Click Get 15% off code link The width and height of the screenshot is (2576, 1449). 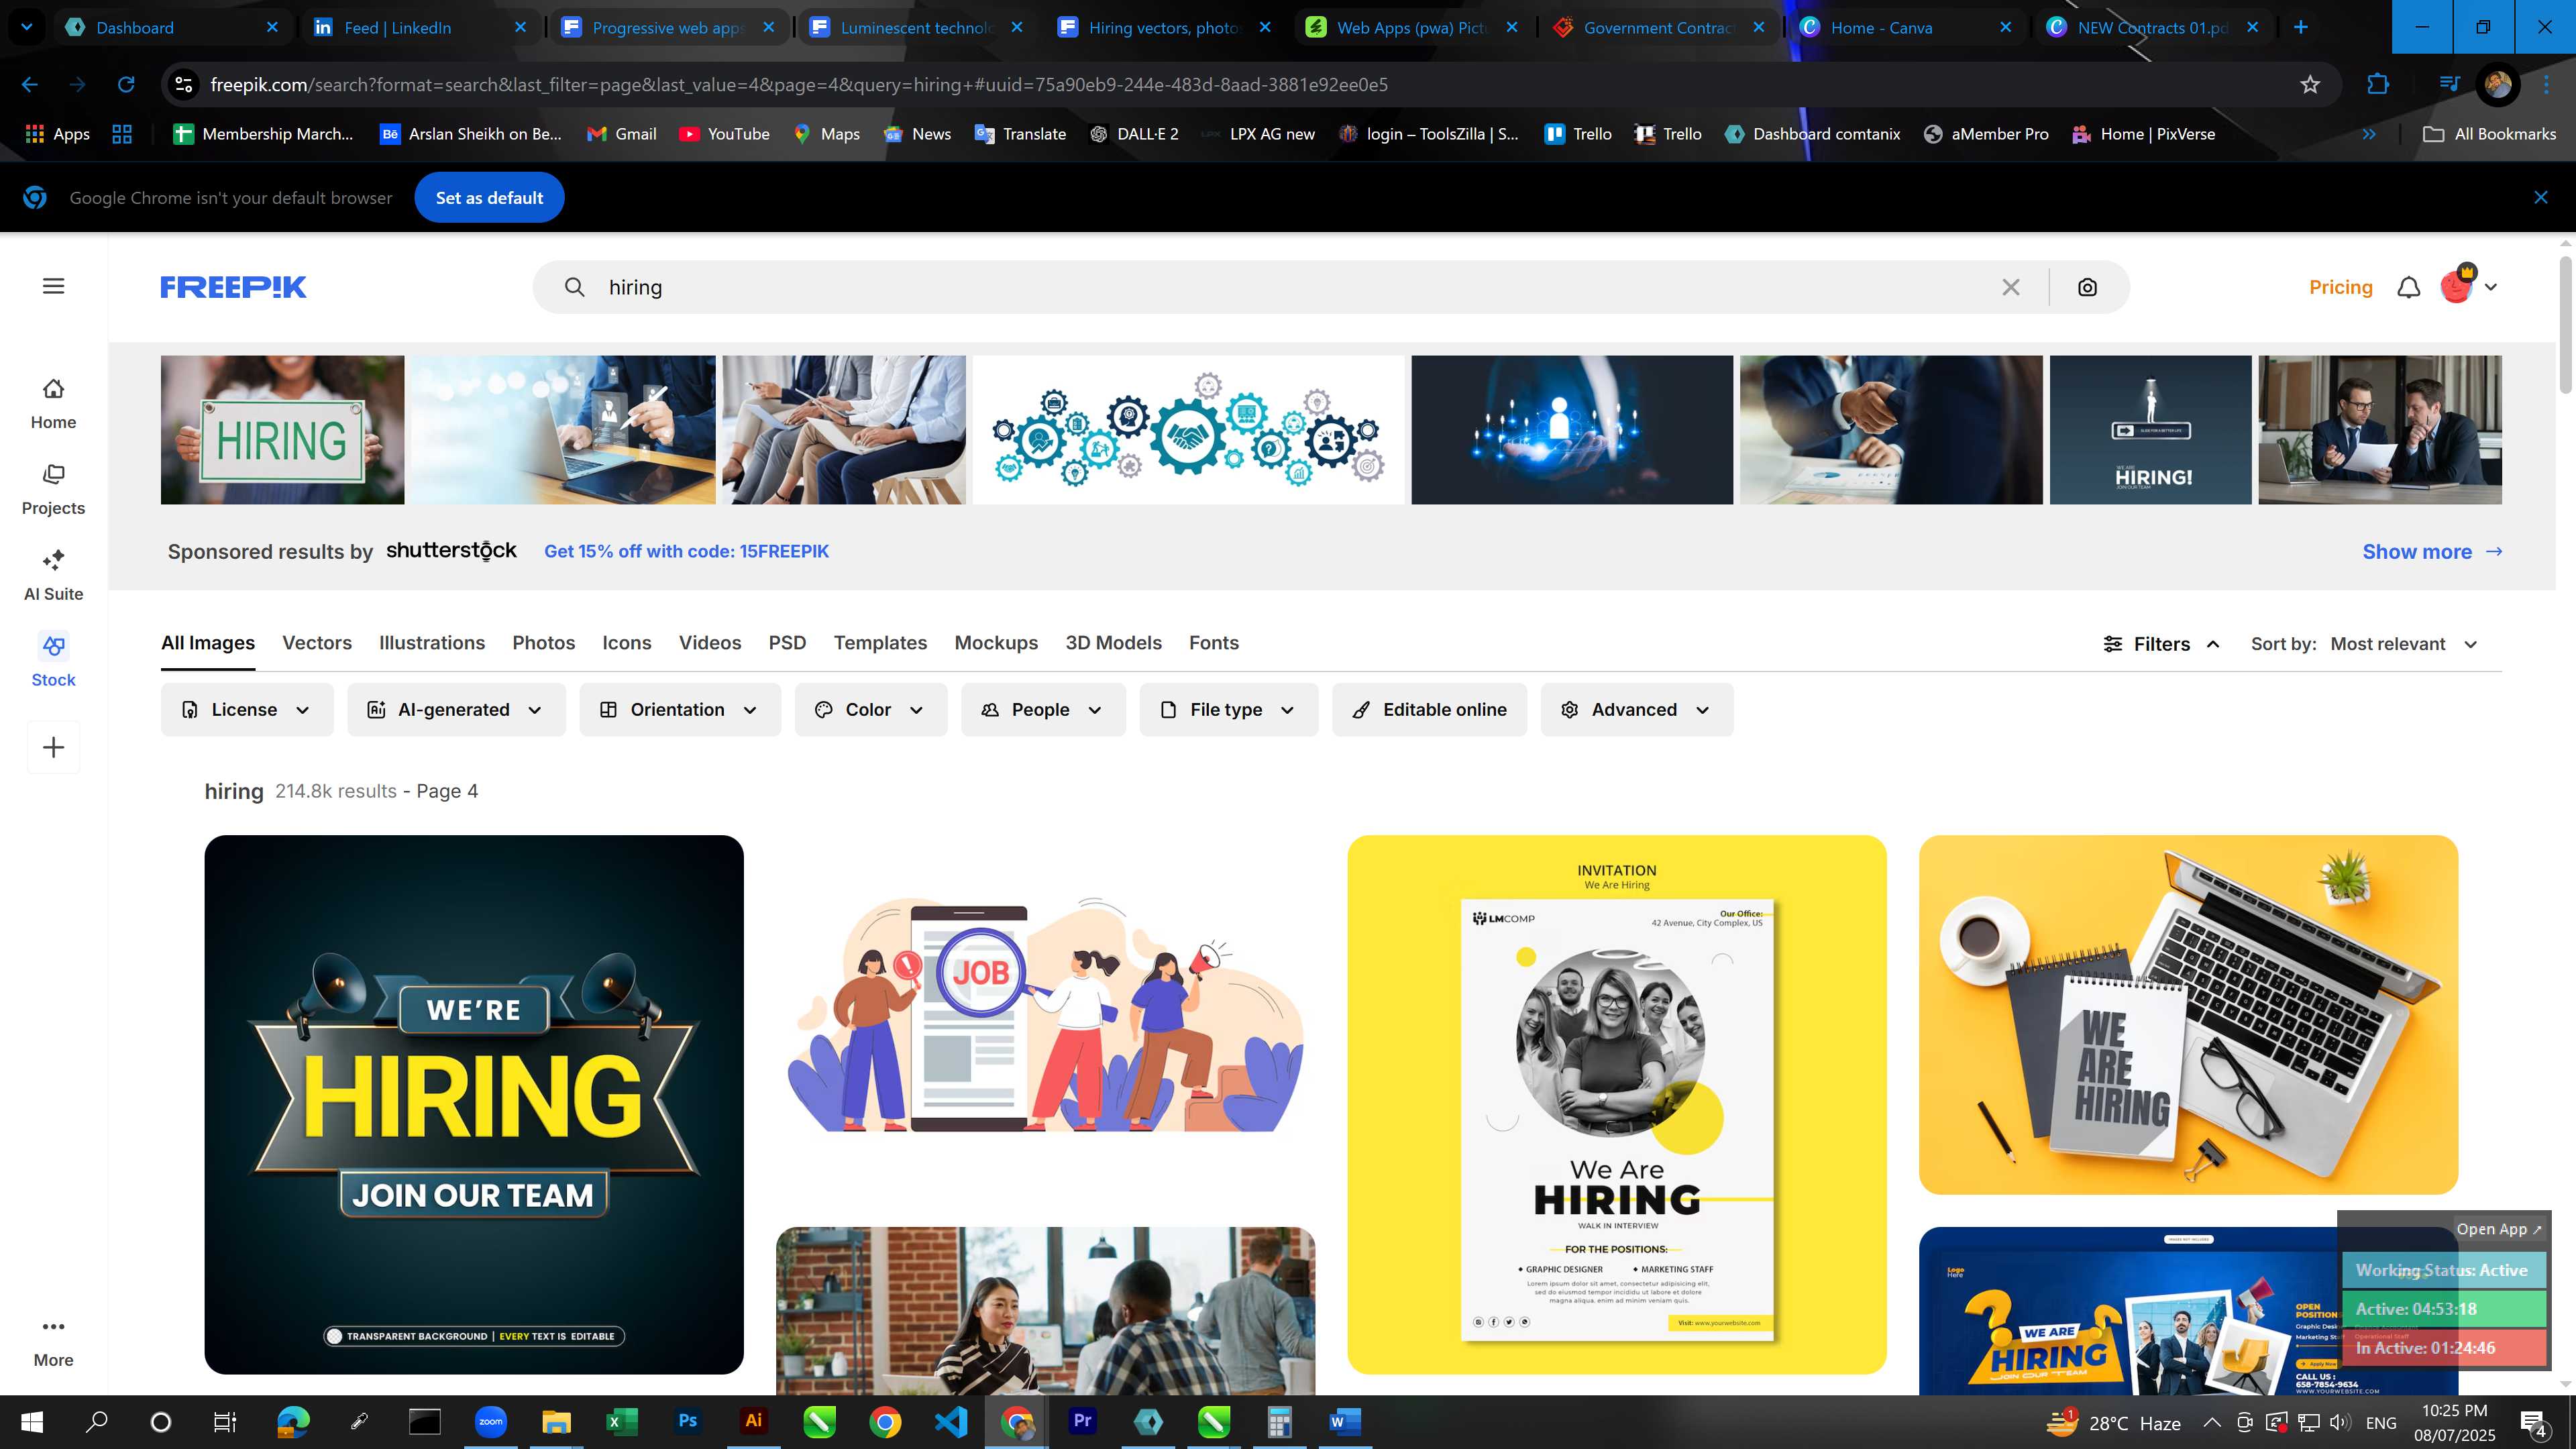pos(686,551)
